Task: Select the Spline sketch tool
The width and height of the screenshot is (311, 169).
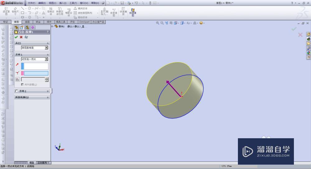Action: tap(36, 8)
